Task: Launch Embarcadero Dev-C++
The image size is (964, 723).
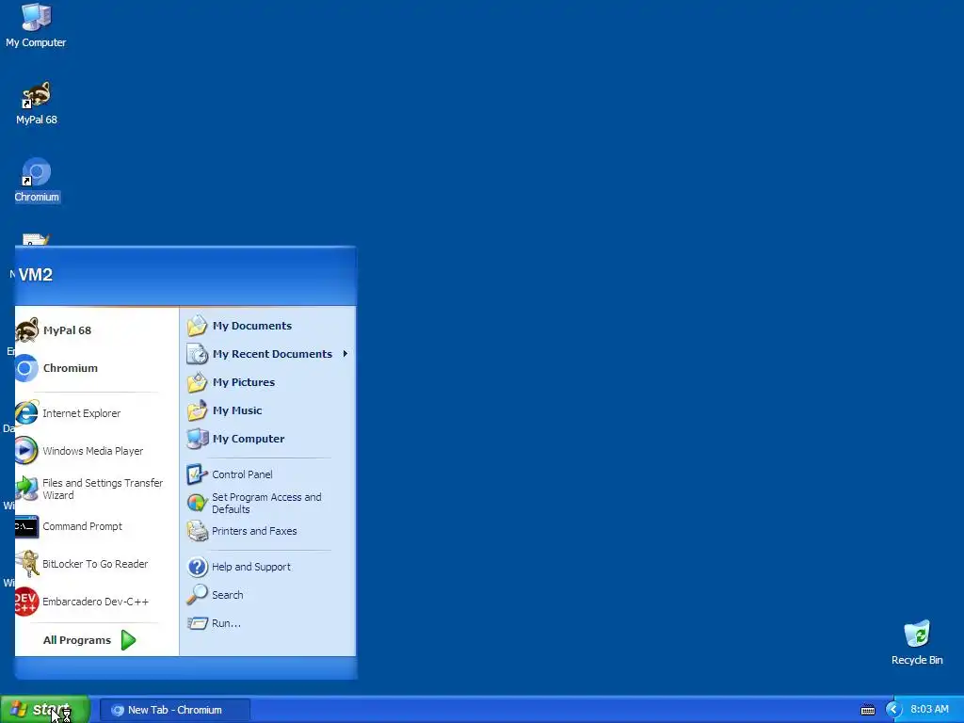Action: [97, 602]
